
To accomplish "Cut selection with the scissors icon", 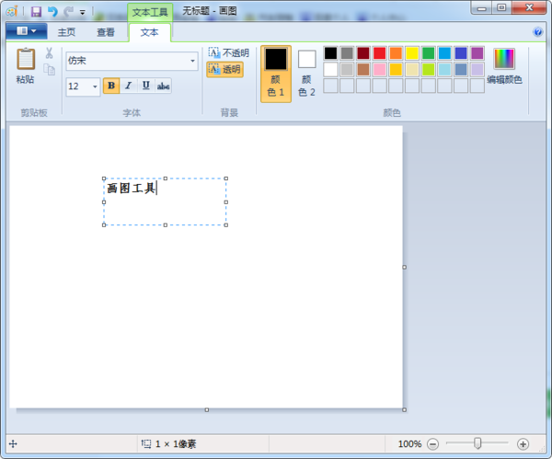I will (x=49, y=53).
